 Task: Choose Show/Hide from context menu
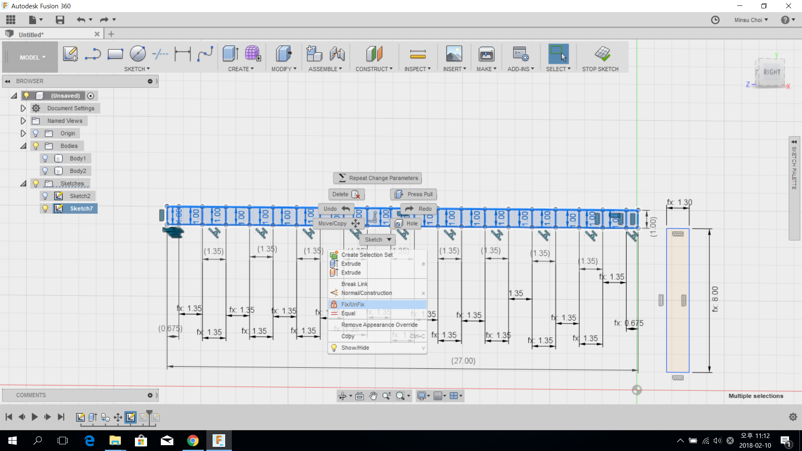[377, 347]
